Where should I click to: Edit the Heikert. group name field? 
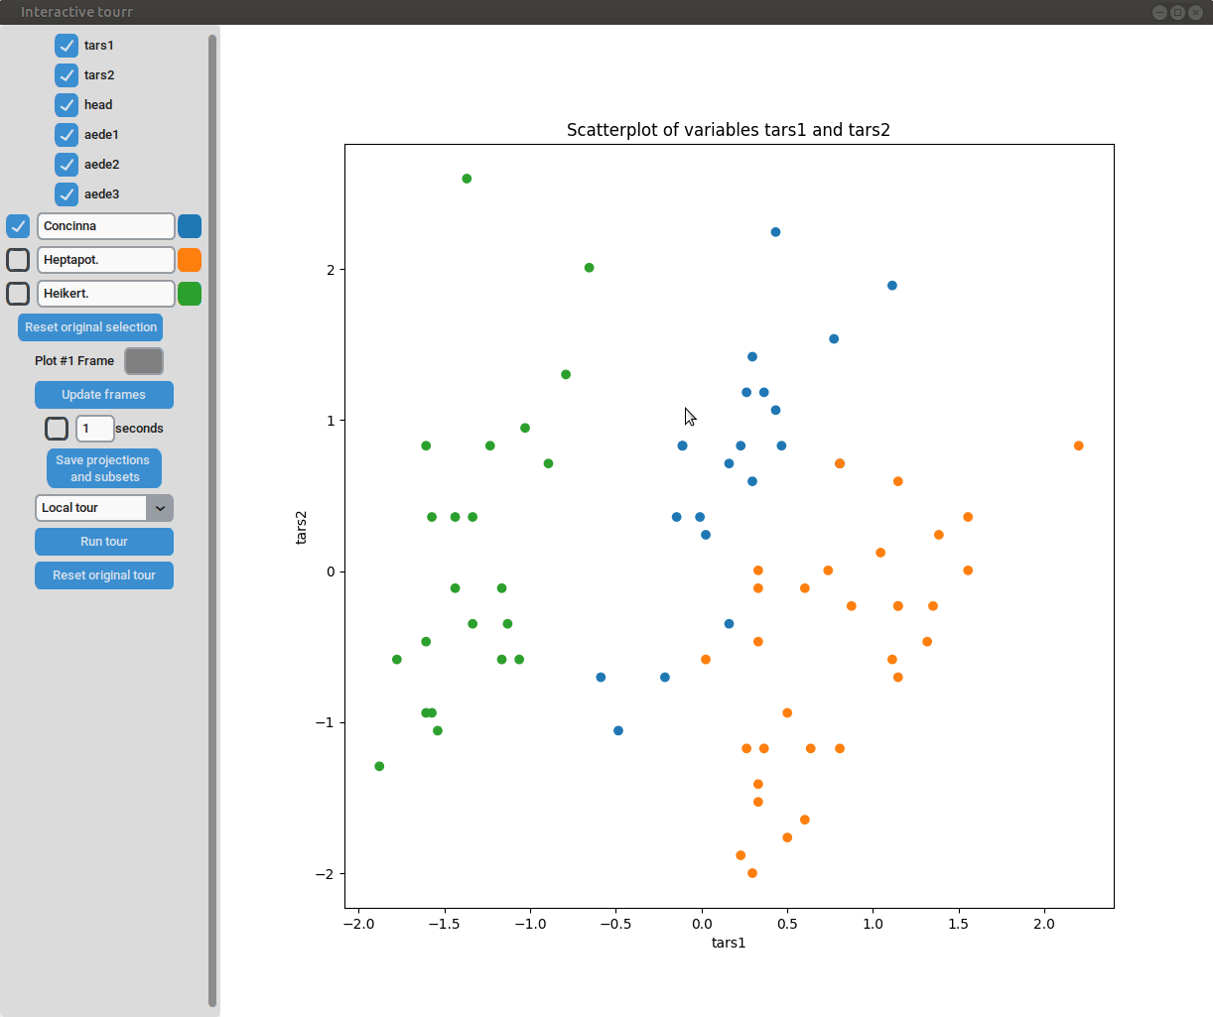(x=106, y=294)
